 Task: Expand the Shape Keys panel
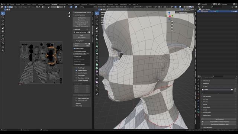pos(205,83)
